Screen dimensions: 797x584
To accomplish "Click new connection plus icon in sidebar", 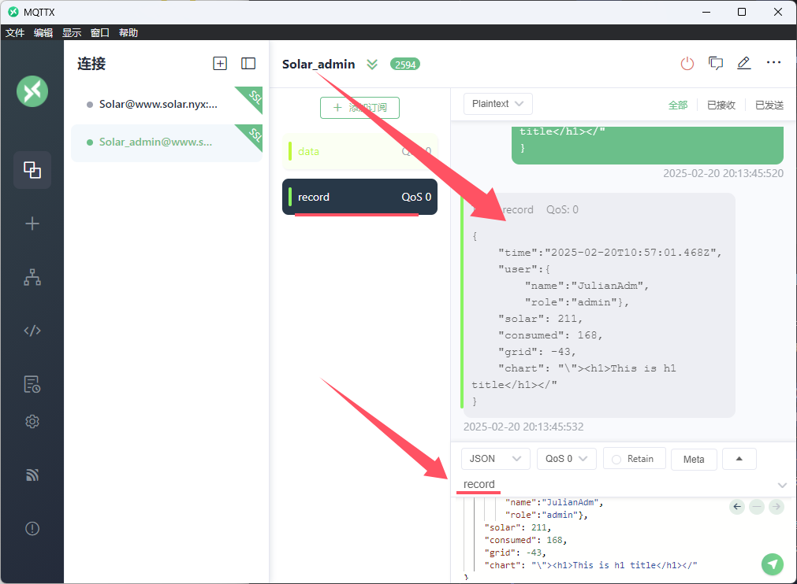I will coord(32,224).
